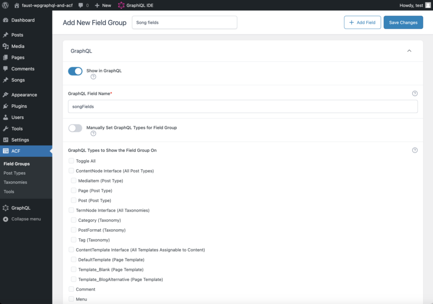
Task: Click help icon beside GraphQL Types heading
Action: (x=414, y=150)
